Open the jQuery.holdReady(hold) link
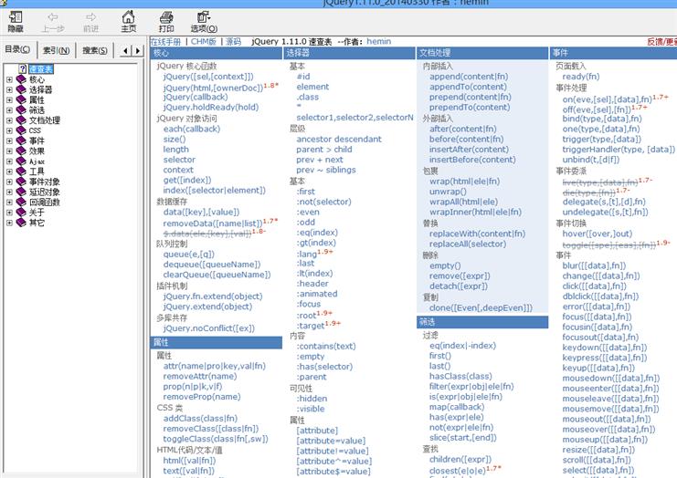Viewport: 677px width, 478px height. click(211, 107)
